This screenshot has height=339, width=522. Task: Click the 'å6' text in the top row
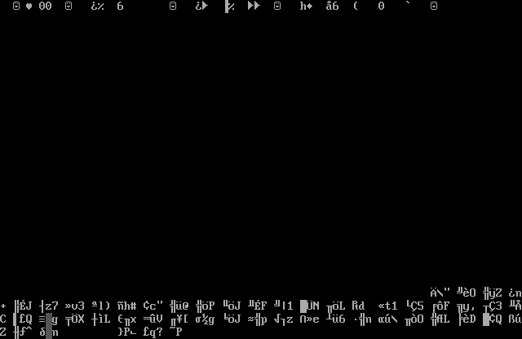[x=332, y=7]
